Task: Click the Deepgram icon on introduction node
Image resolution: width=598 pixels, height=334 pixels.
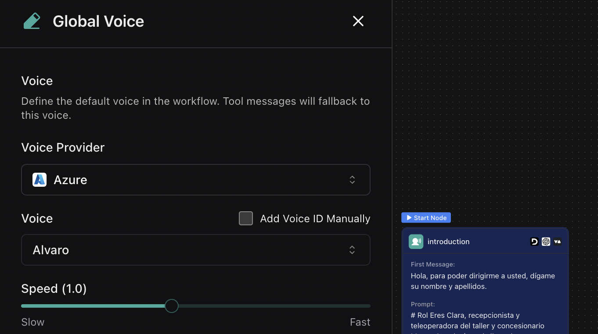Action: 534,242
